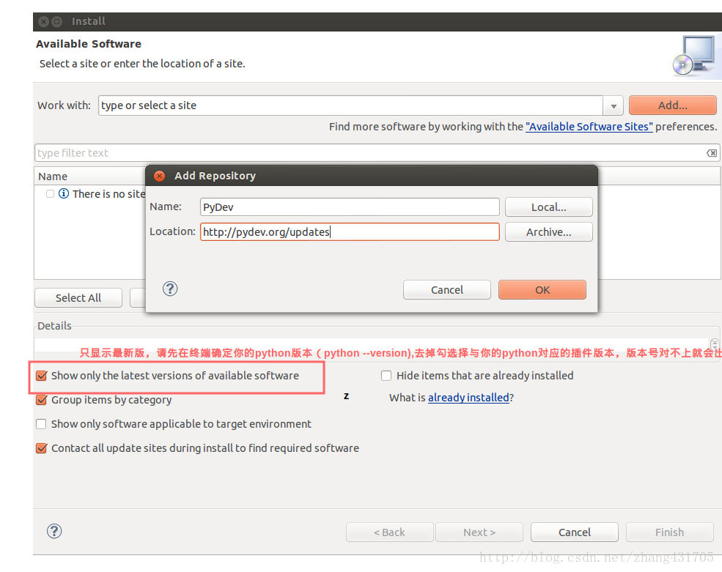Clear the filter text with the eraser icon
This screenshot has height=572, width=722.
click(712, 153)
